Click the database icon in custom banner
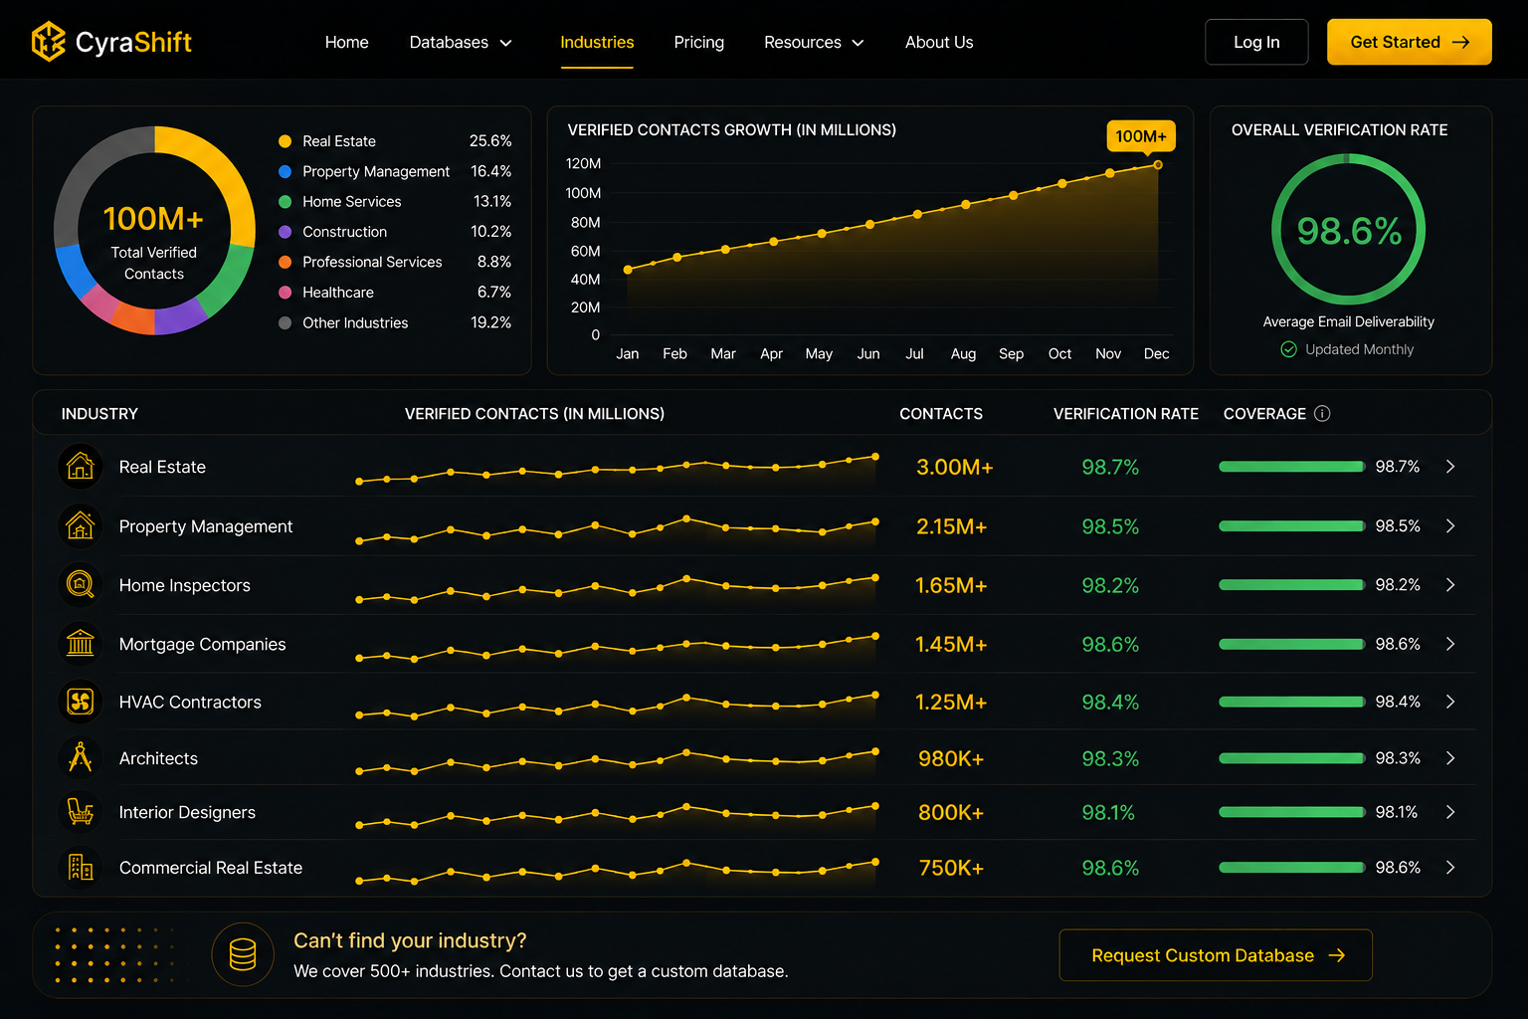Screen dimensions: 1528x1019 243,954
